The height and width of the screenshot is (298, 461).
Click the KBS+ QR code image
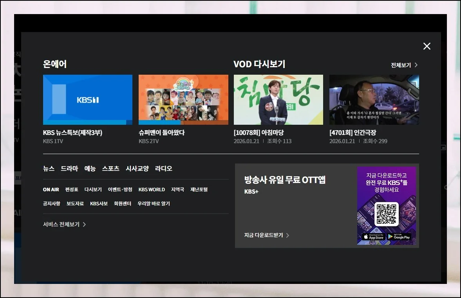click(386, 214)
